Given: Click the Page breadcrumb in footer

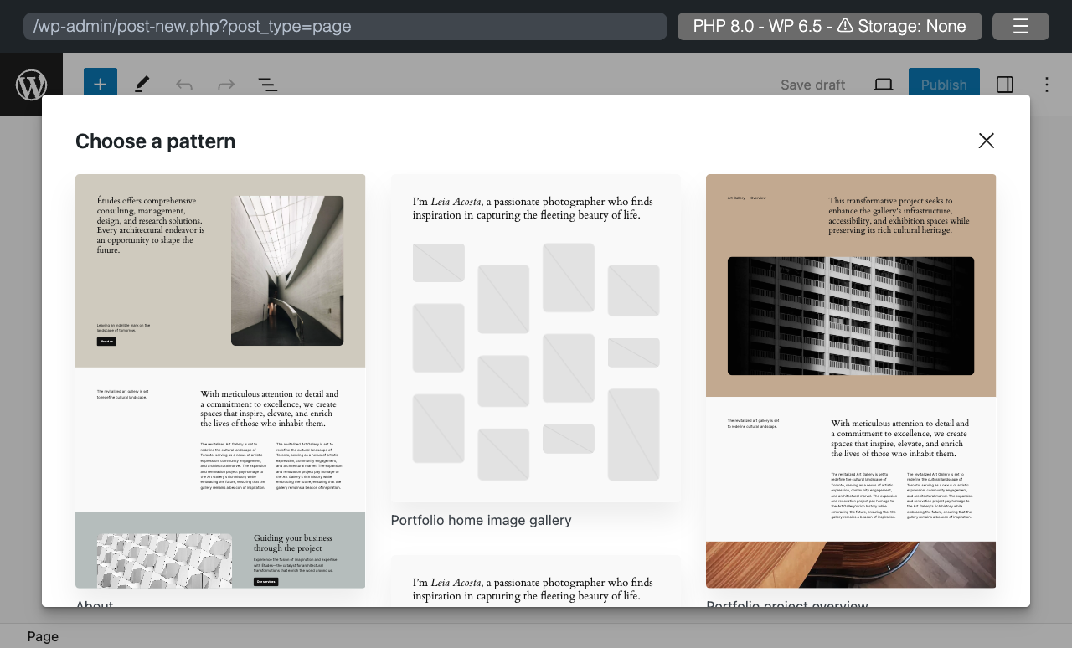Looking at the screenshot, I should click(x=43, y=636).
